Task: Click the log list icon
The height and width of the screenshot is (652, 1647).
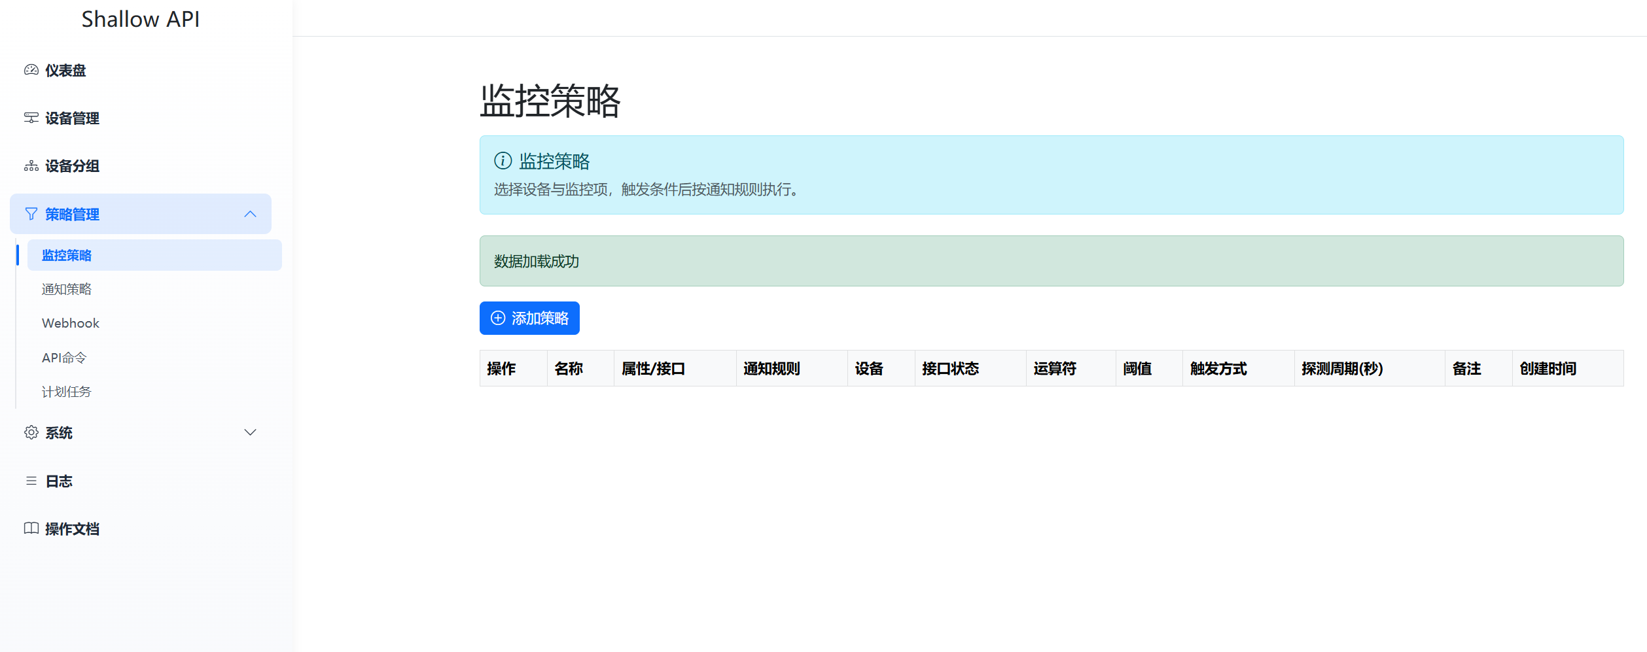Action: (x=31, y=481)
